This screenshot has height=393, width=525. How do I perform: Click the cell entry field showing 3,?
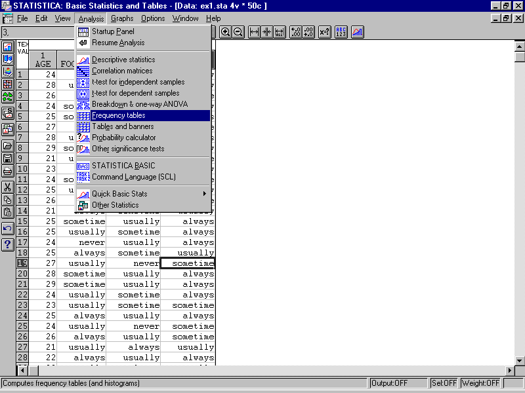(x=37, y=32)
